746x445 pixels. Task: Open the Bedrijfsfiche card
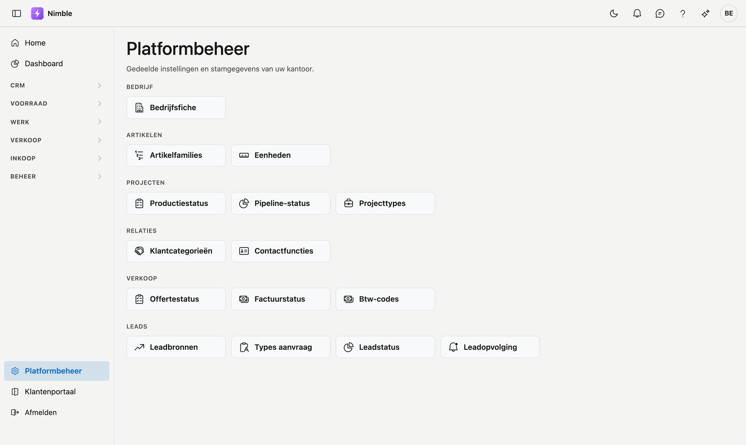point(176,108)
